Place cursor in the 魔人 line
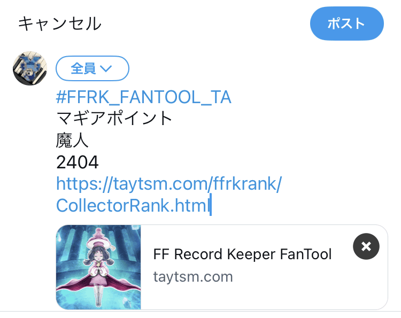The height and width of the screenshot is (318, 401). (x=72, y=141)
